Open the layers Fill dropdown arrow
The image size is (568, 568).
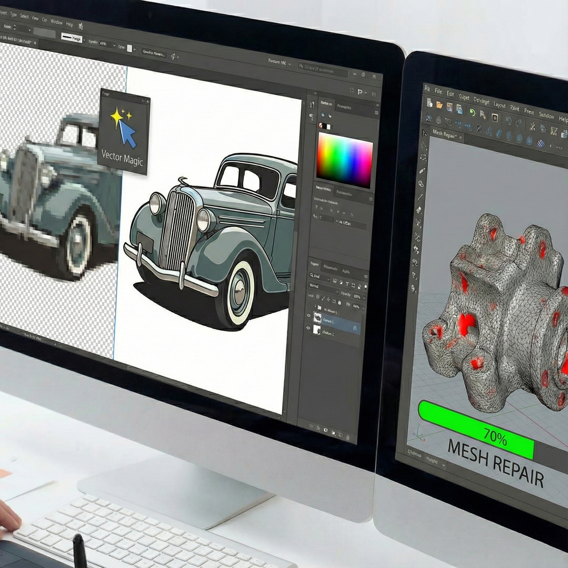coord(363,308)
